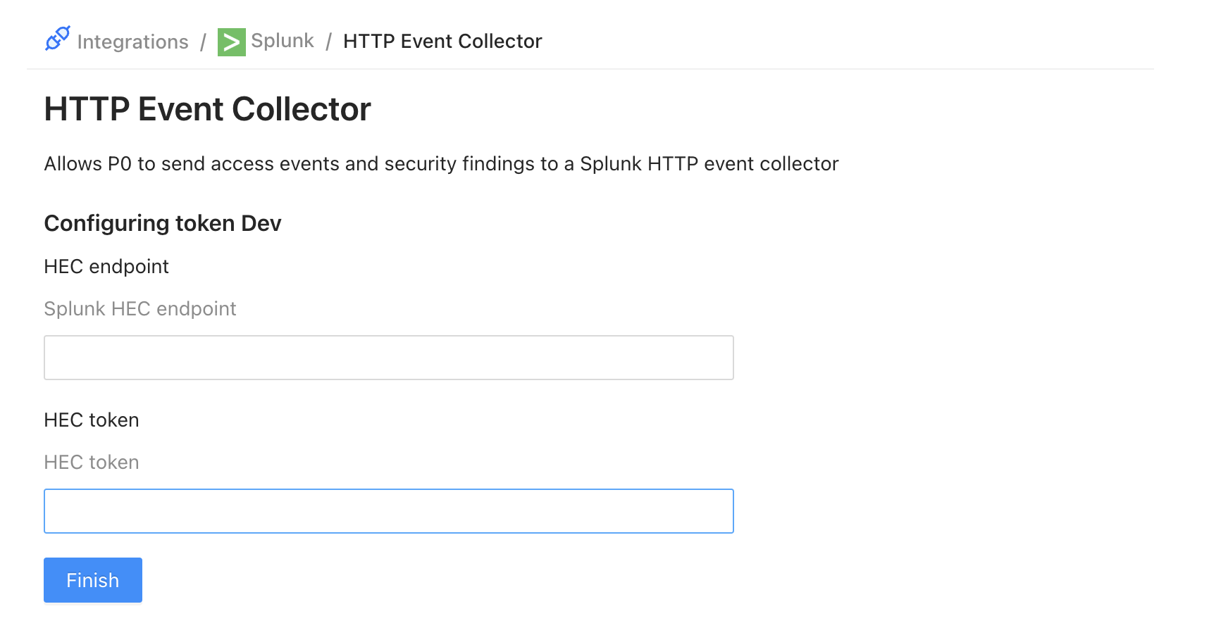
Task: Select the HTTP Event Collector breadcrumb item
Action: [442, 42]
